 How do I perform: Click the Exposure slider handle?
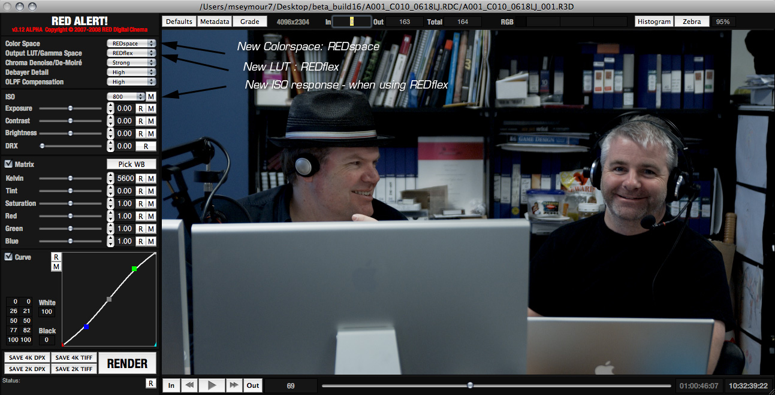pyautogui.click(x=71, y=108)
